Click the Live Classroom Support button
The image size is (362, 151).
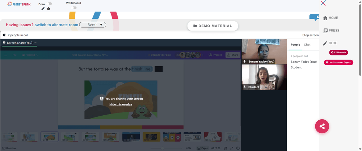[338, 62]
